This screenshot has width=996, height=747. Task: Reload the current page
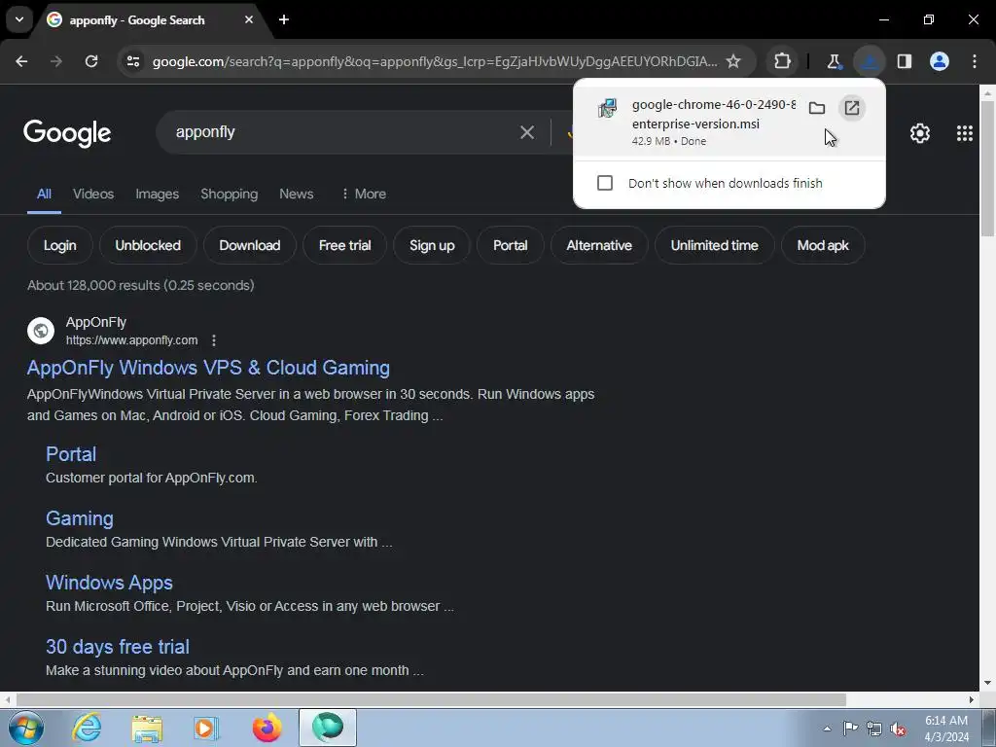tap(91, 61)
